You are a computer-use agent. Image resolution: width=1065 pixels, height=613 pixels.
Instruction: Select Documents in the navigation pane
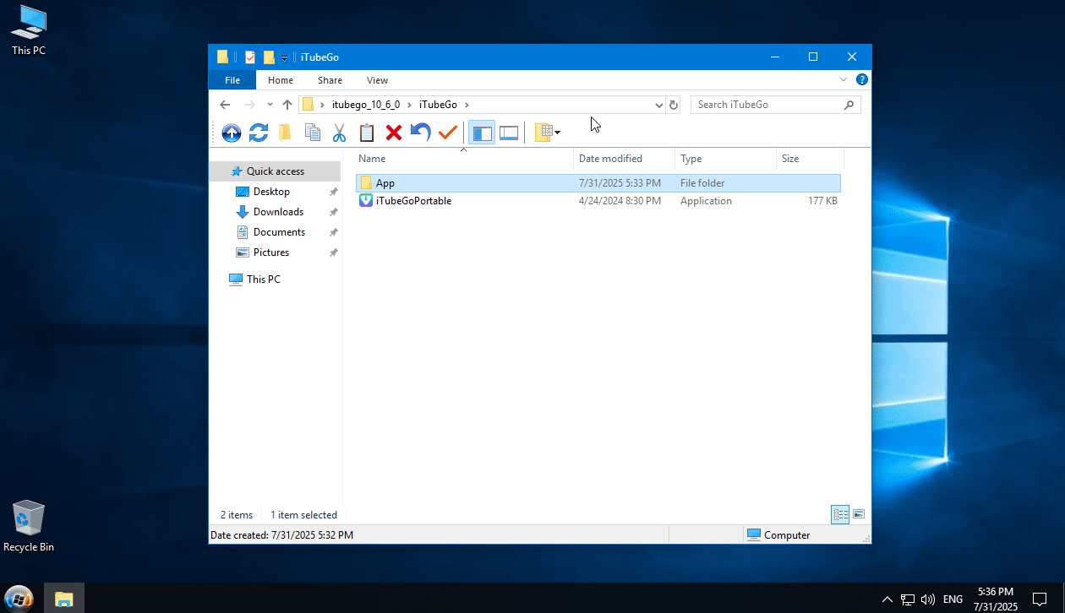click(x=276, y=232)
